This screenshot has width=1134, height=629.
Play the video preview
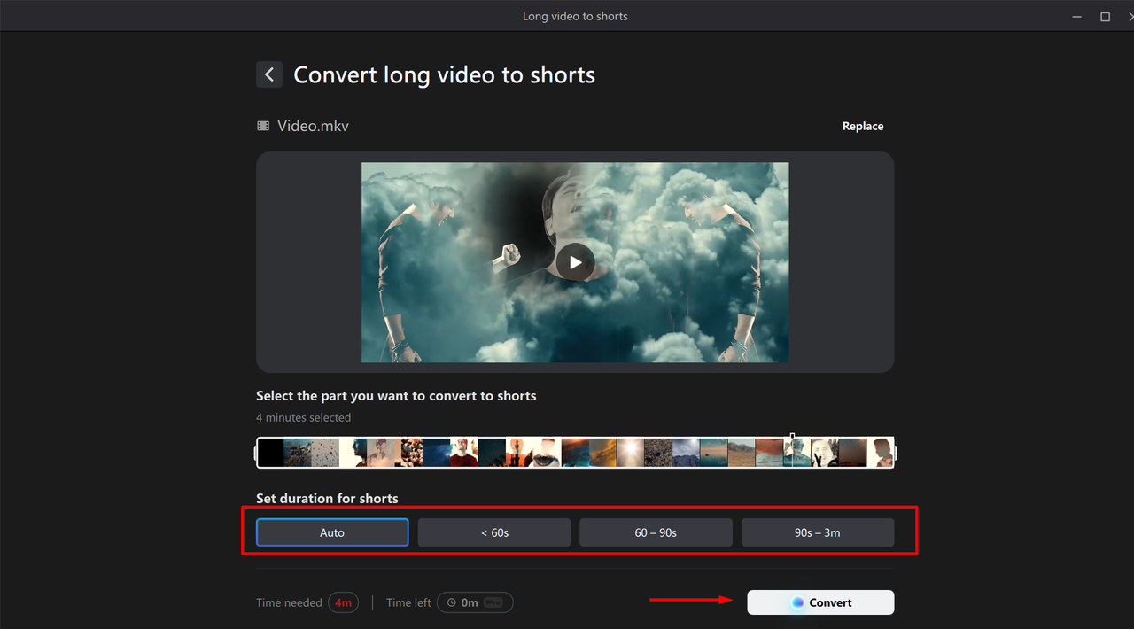click(x=576, y=262)
